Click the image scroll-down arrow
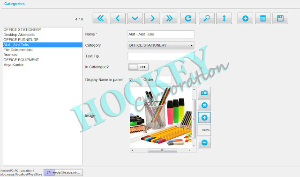Screen dimensions: 300x177 coord(194,146)
